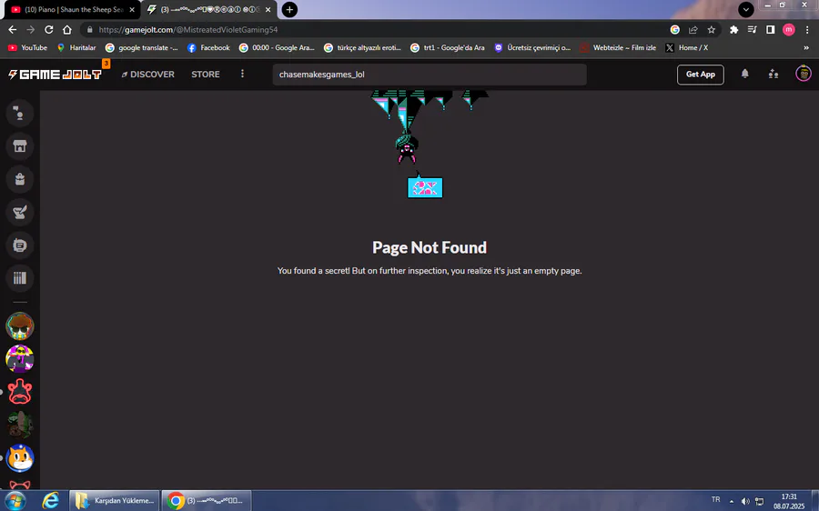
Task: Open the user profile avatar menu
Action: (804, 75)
